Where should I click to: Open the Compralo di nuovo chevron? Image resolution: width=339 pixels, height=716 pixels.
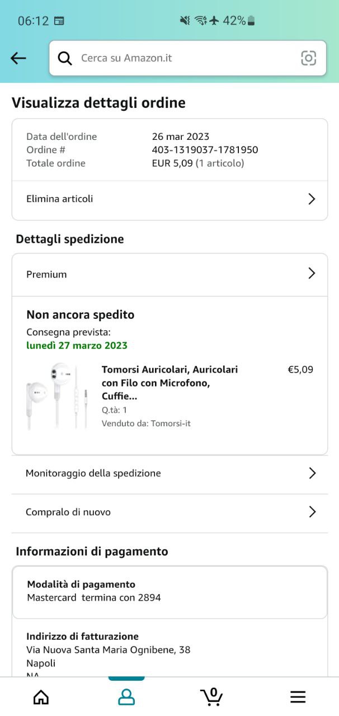312,512
